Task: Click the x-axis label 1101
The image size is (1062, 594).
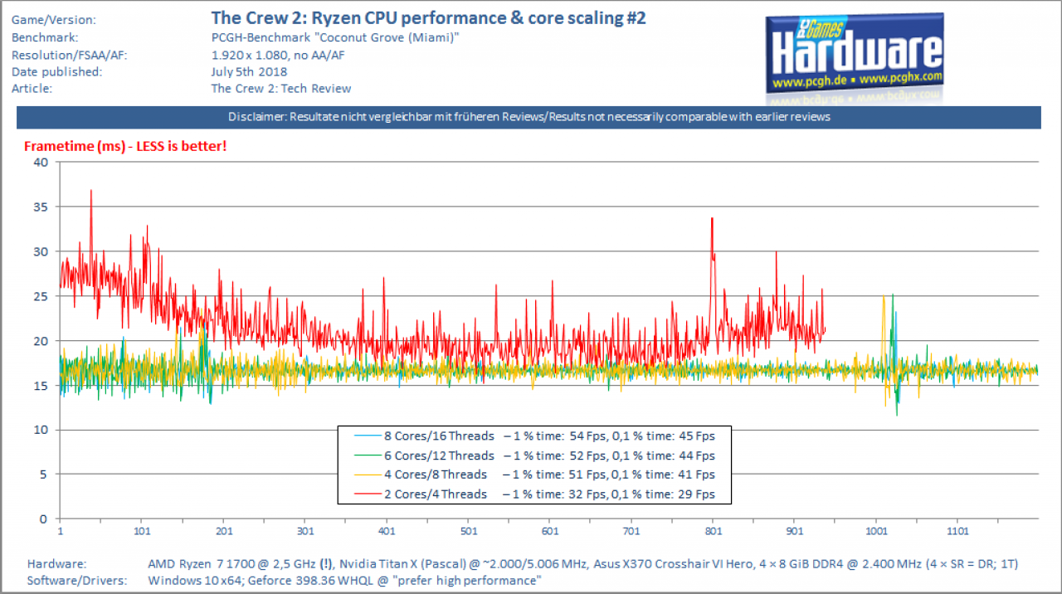Action: tap(957, 530)
